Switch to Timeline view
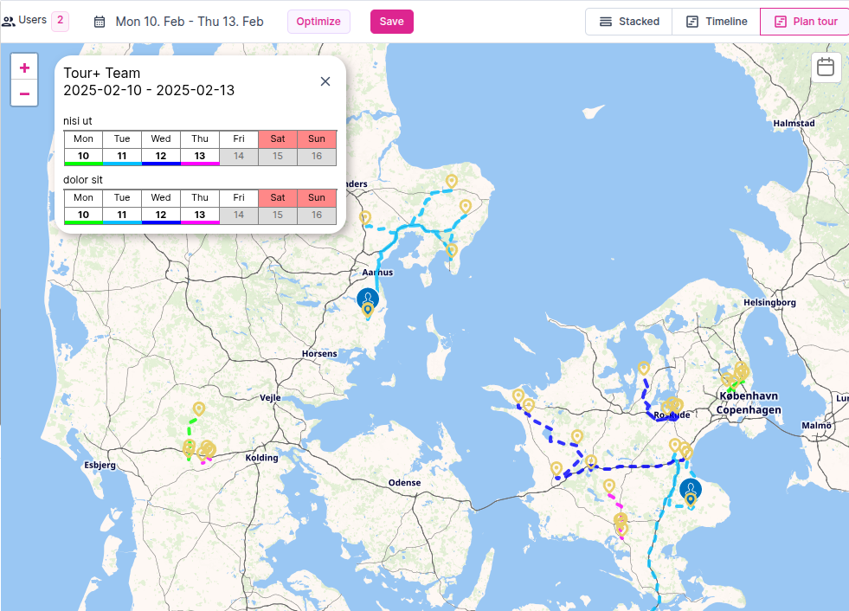Viewport: 849px width, 611px height. [x=716, y=22]
